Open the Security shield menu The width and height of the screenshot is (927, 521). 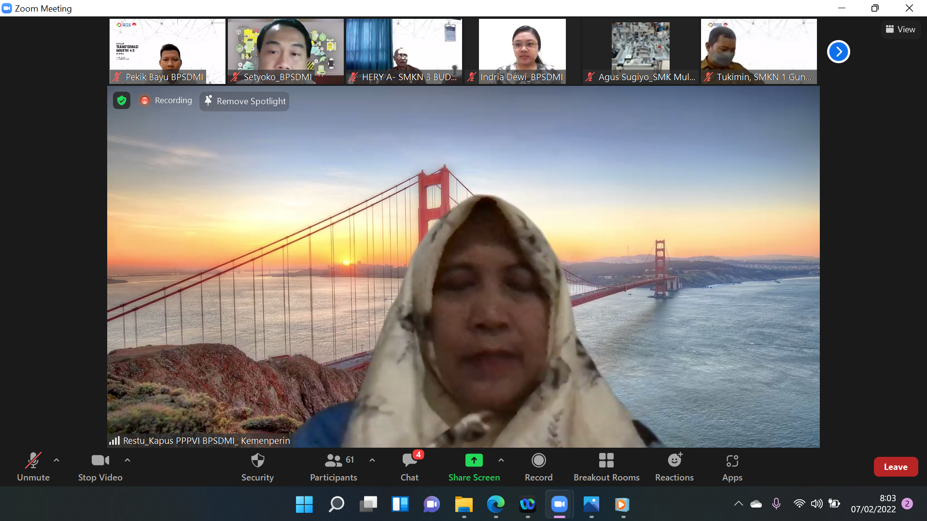pyautogui.click(x=257, y=466)
